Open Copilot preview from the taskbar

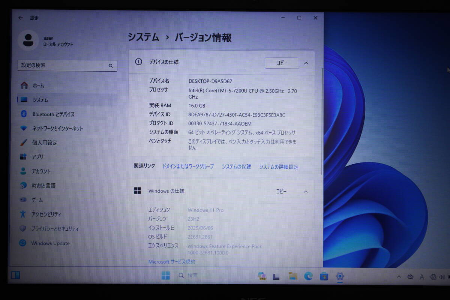pos(262,276)
